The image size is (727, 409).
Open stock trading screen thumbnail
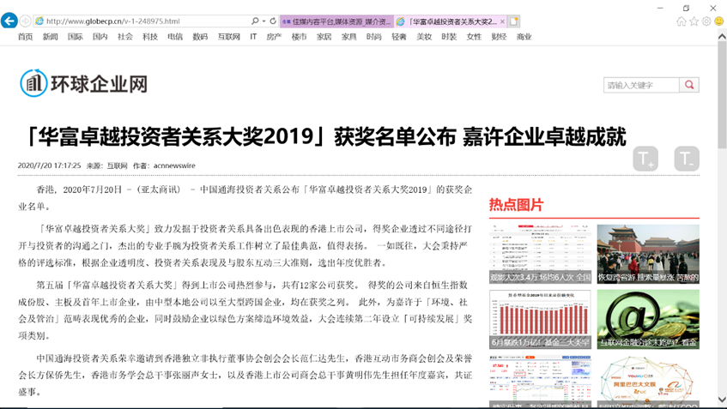(x=540, y=382)
